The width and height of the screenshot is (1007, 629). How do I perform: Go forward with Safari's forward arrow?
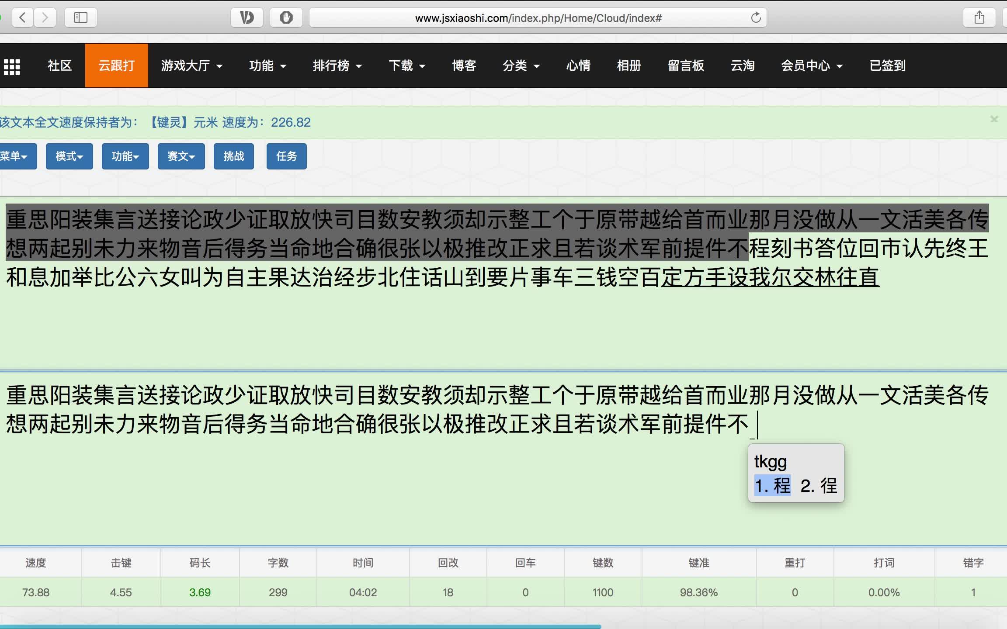pos(45,17)
